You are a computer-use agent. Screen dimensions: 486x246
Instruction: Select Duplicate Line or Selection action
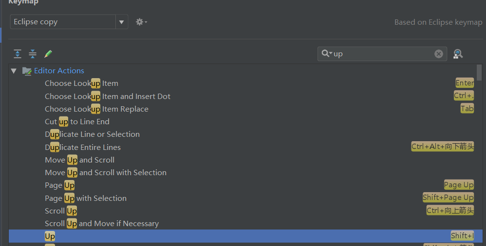92,134
